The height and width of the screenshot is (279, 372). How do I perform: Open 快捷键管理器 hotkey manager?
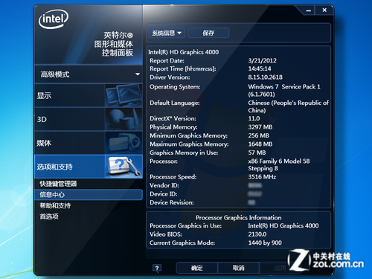click(58, 184)
